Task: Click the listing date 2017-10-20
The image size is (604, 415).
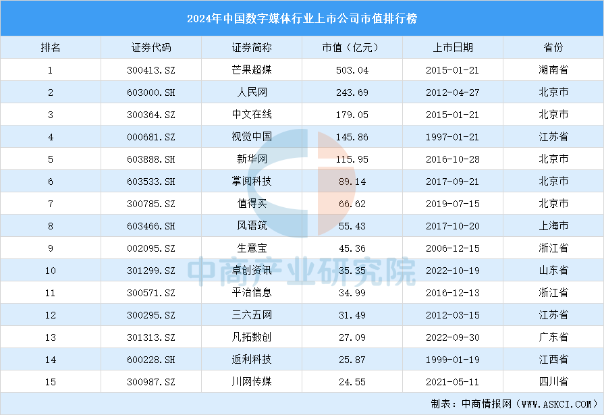Action: click(x=453, y=226)
